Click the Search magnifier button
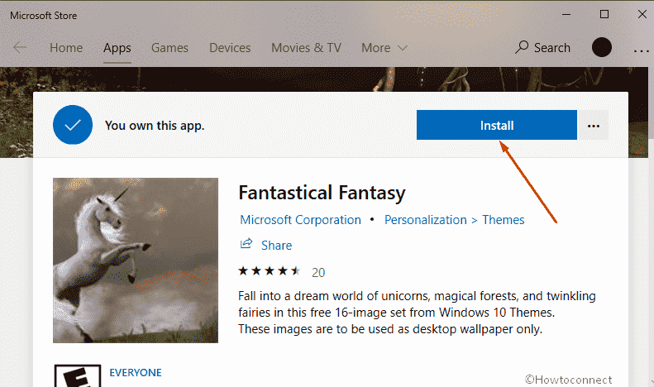 coord(542,47)
